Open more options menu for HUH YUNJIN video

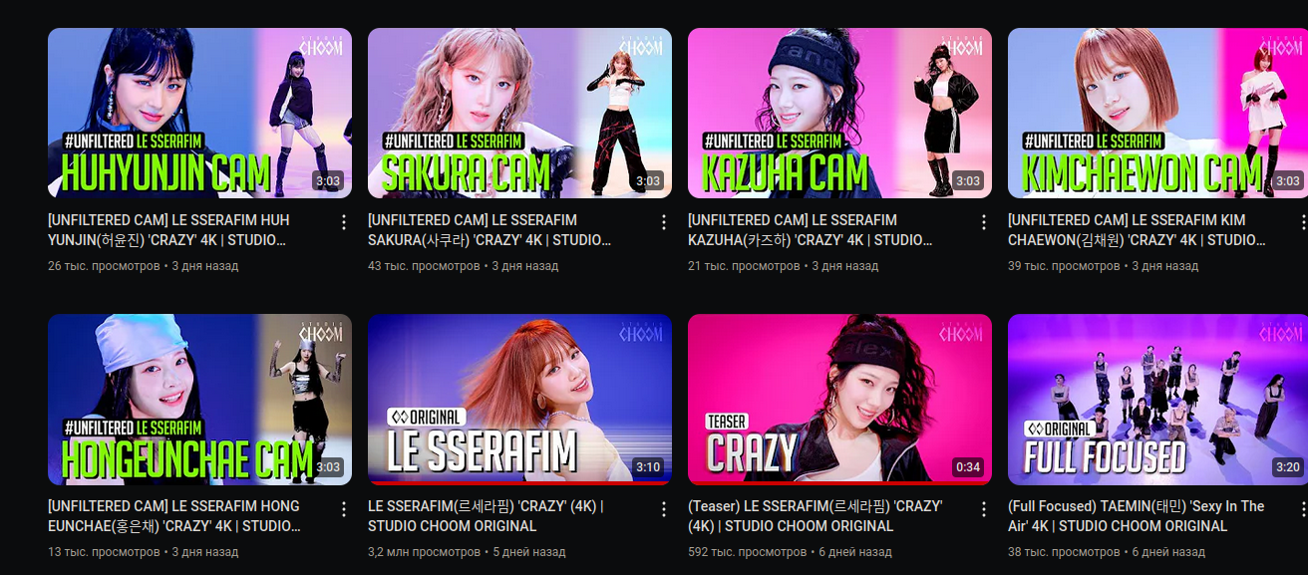tap(344, 222)
